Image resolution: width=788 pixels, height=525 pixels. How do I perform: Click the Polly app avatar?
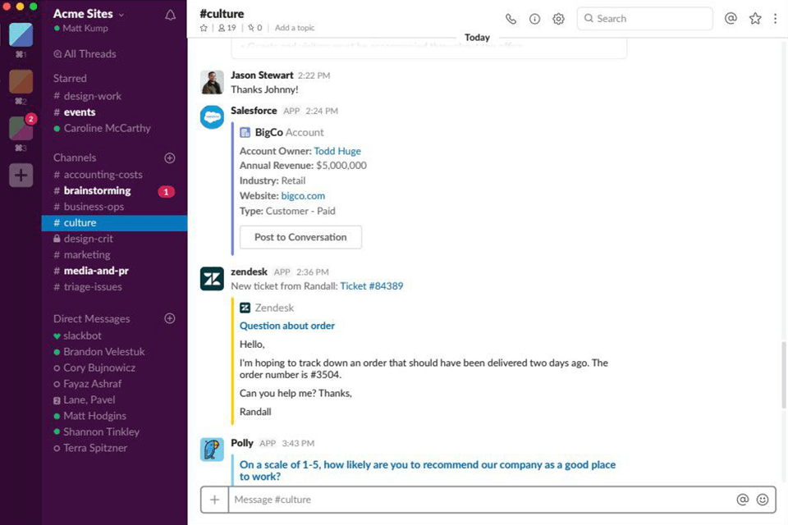tap(212, 450)
